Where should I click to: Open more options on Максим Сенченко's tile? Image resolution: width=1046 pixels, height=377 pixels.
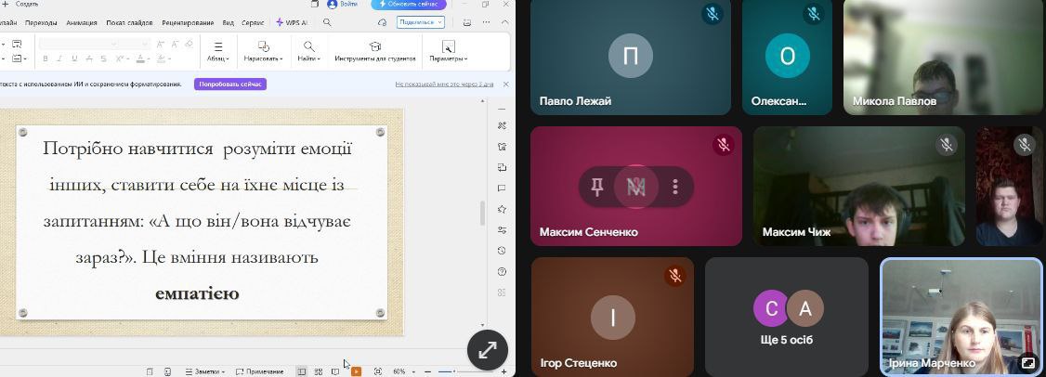pos(675,187)
